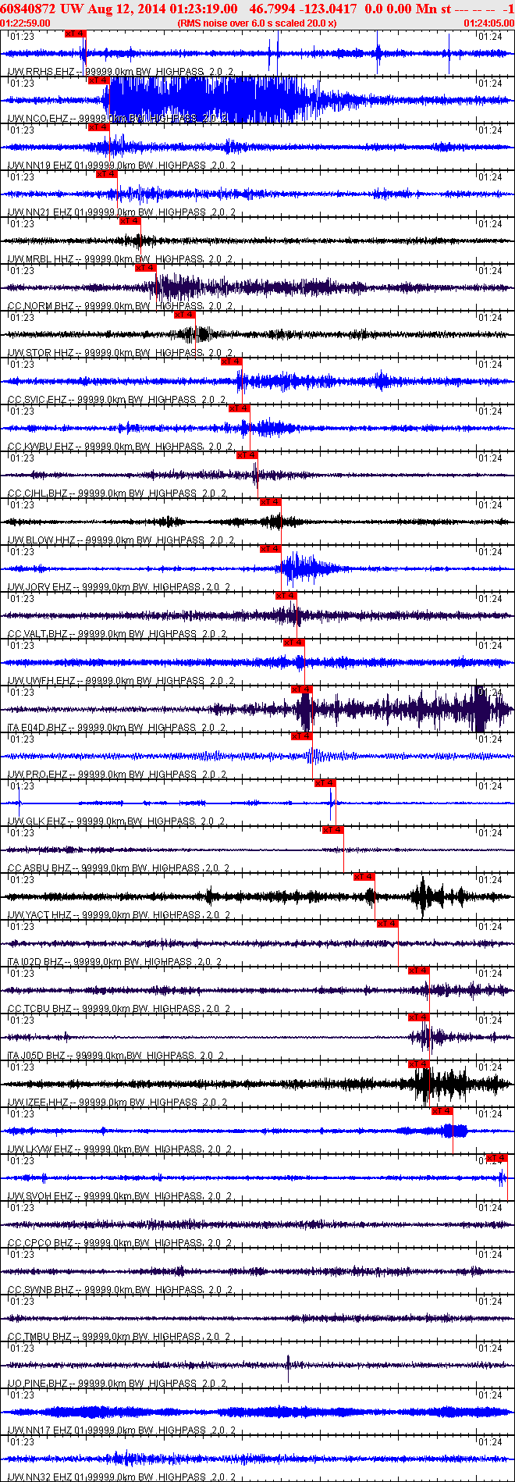The image size is (515, 1482).
Task: Click the event ID 60840872 in header
Action: click(27, 9)
